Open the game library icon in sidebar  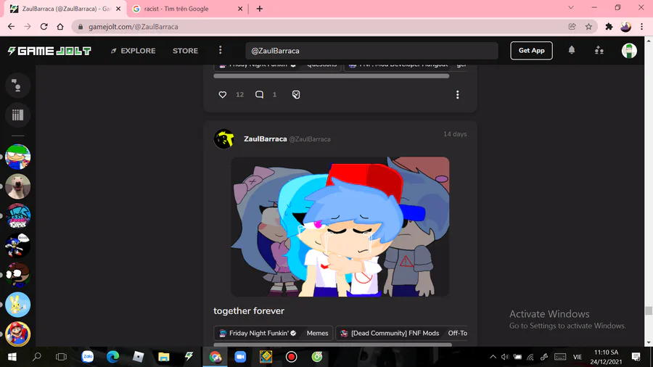[x=17, y=115]
